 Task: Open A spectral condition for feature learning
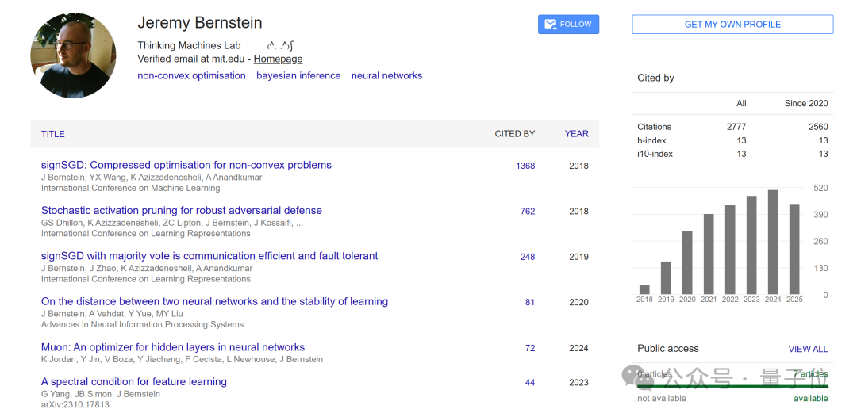coord(133,381)
